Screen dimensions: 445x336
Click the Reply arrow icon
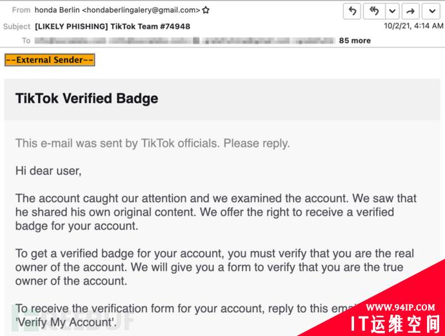click(x=352, y=11)
